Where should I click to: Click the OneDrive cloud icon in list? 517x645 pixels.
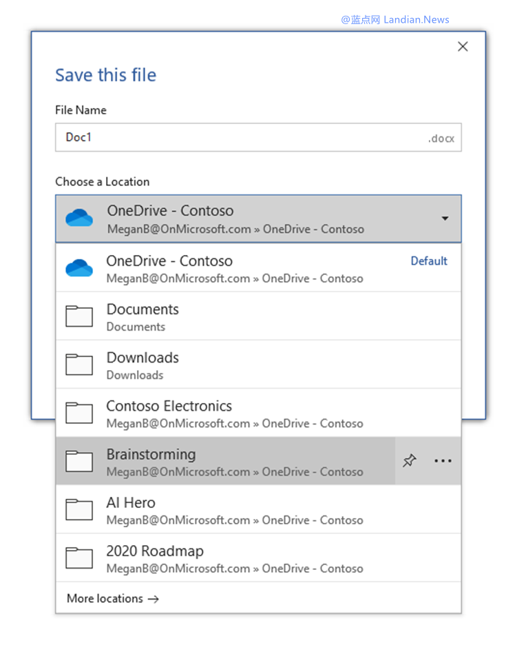(79, 268)
